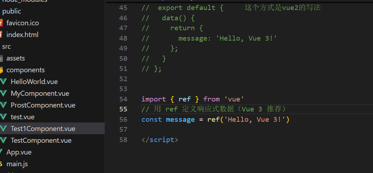This screenshot has height=173, width=373.
Task: Click the assets folder icon
Action: click(x=1, y=58)
